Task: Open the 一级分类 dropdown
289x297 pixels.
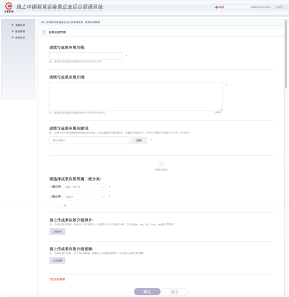Action: (84, 187)
